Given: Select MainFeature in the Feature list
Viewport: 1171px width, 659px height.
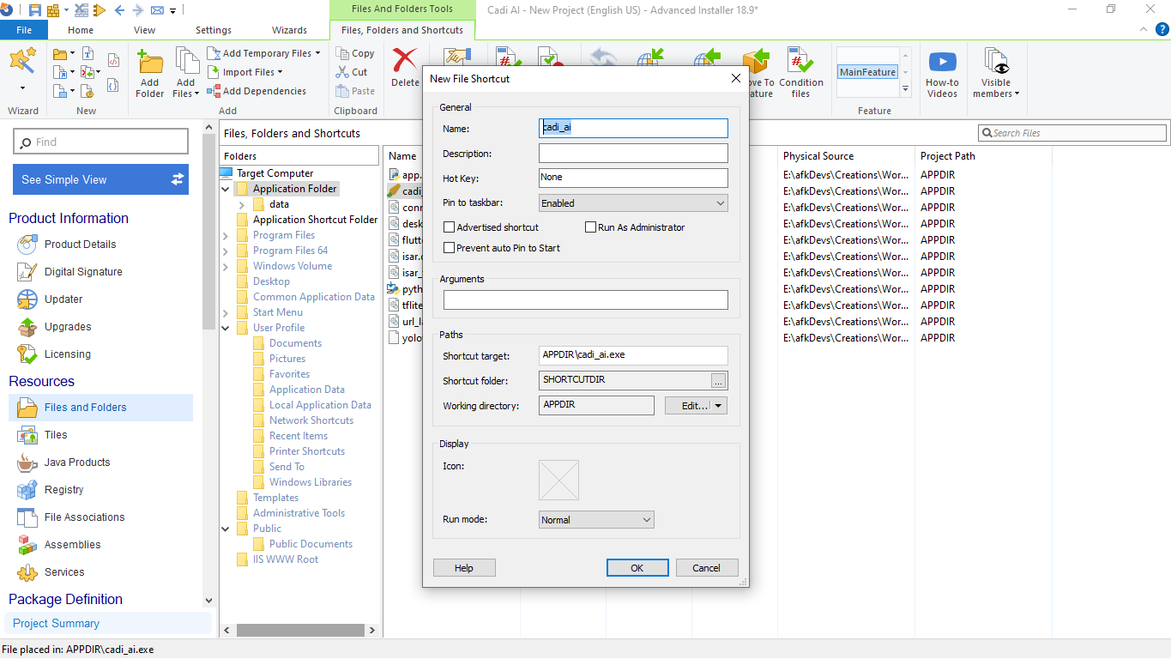Looking at the screenshot, I should (867, 72).
